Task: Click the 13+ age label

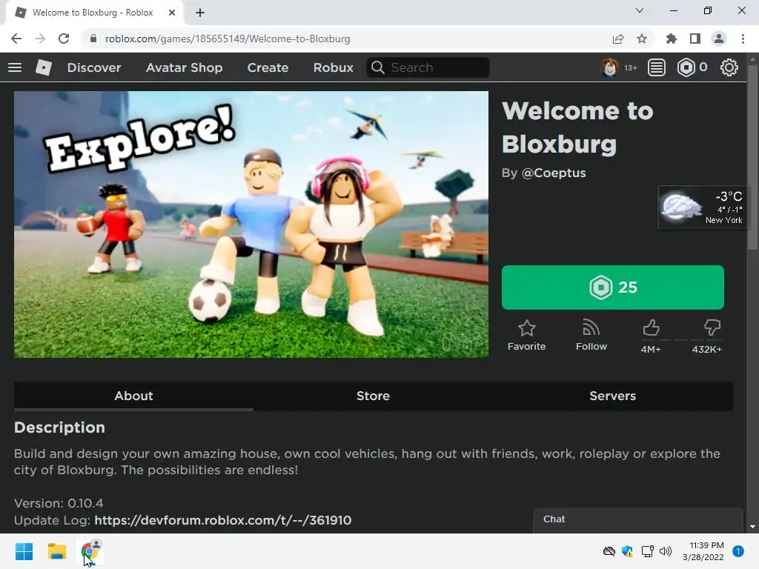Action: pos(630,67)
